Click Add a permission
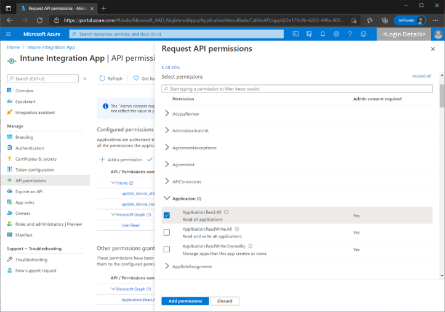 click(x=121, y=159)
